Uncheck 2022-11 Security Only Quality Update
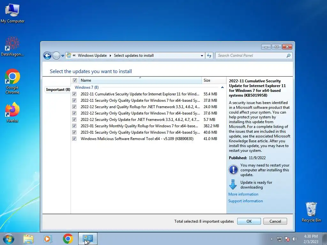The width and height of the screenshot is (327, 245). pyautogui.click(x=74, y=100)
